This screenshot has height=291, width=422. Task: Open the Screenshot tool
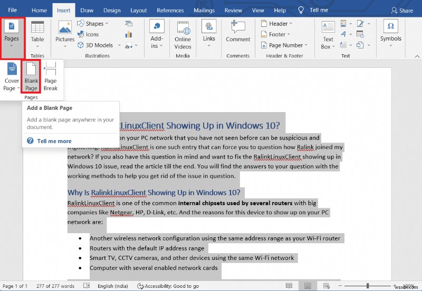(x=131, y=45)
